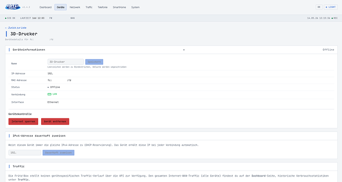Follow the Zurück zur Liste link
The height and width of the screenshot is (182, 342).
pyautogui.click(x=16, y=28)
